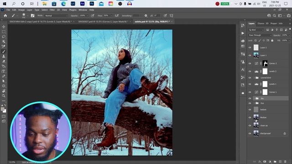Filter layers by type layers T icon
Viewport: 292px width, 164px height.
pyautogui.click(x=277, y=30)
